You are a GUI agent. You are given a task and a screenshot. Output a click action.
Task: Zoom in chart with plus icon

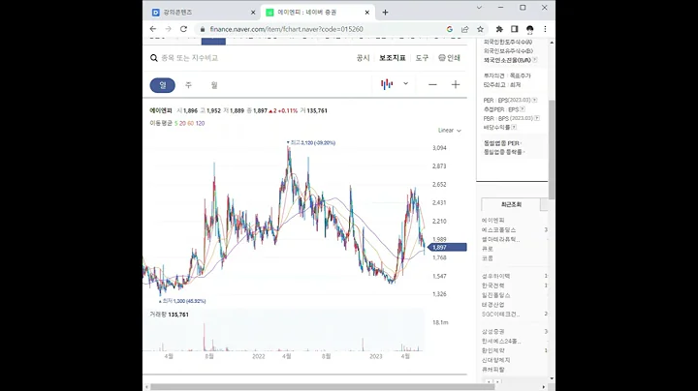tap(456, 84)
